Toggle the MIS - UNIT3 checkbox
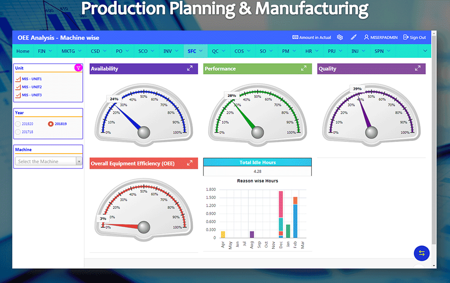450x283 pixels. (18, 95)
